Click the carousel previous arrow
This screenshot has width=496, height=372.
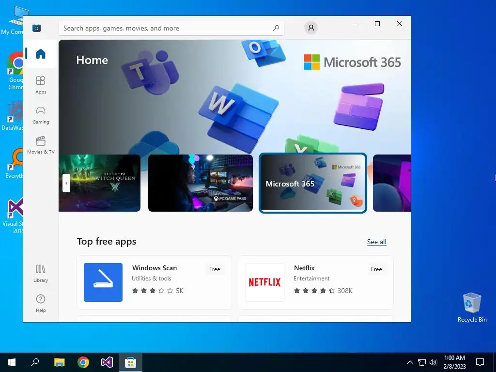(x=66, y=183)
